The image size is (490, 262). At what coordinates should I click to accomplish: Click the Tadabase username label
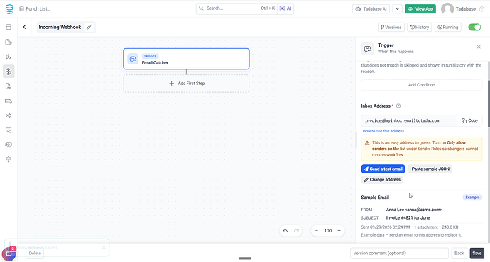tap(466, 9)
